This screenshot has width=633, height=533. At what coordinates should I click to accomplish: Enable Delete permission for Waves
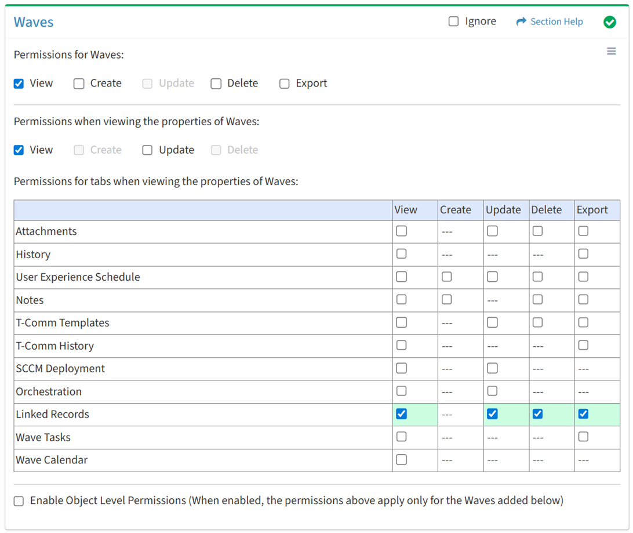[x=216, y=84]
